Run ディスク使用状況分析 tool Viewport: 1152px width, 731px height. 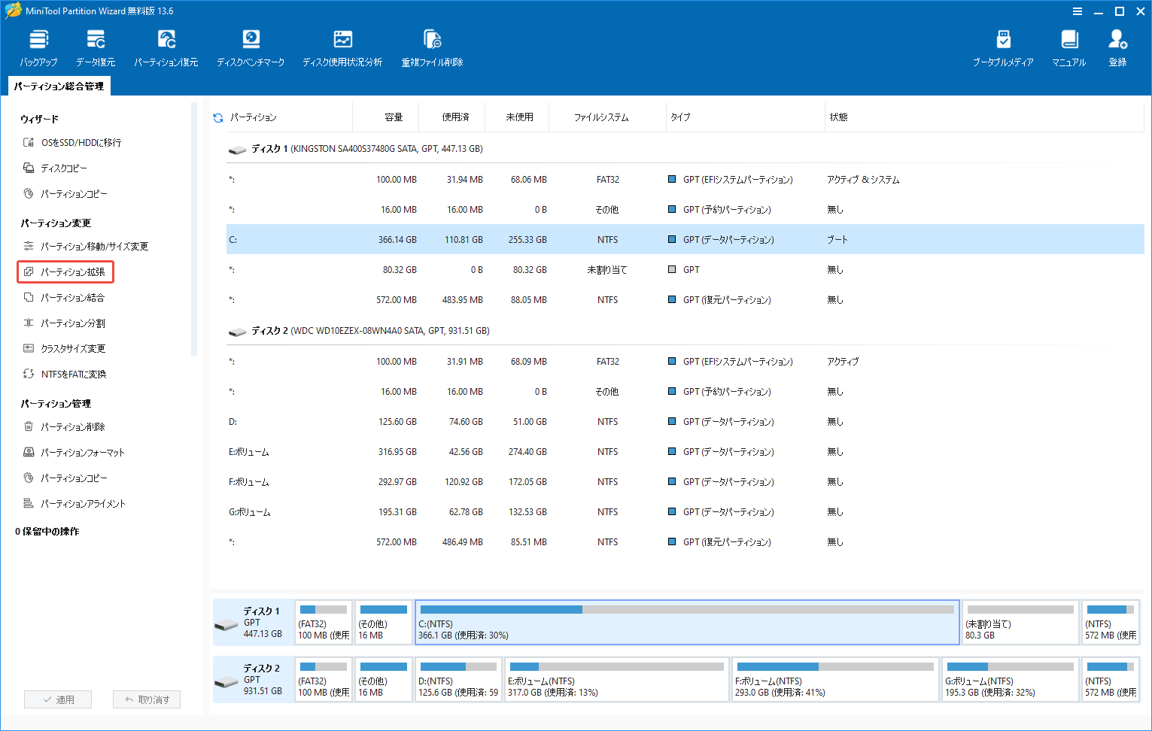click(342, 47)
